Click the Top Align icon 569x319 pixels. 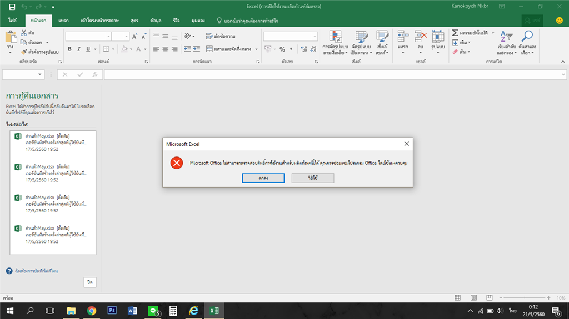click(156, 36)
